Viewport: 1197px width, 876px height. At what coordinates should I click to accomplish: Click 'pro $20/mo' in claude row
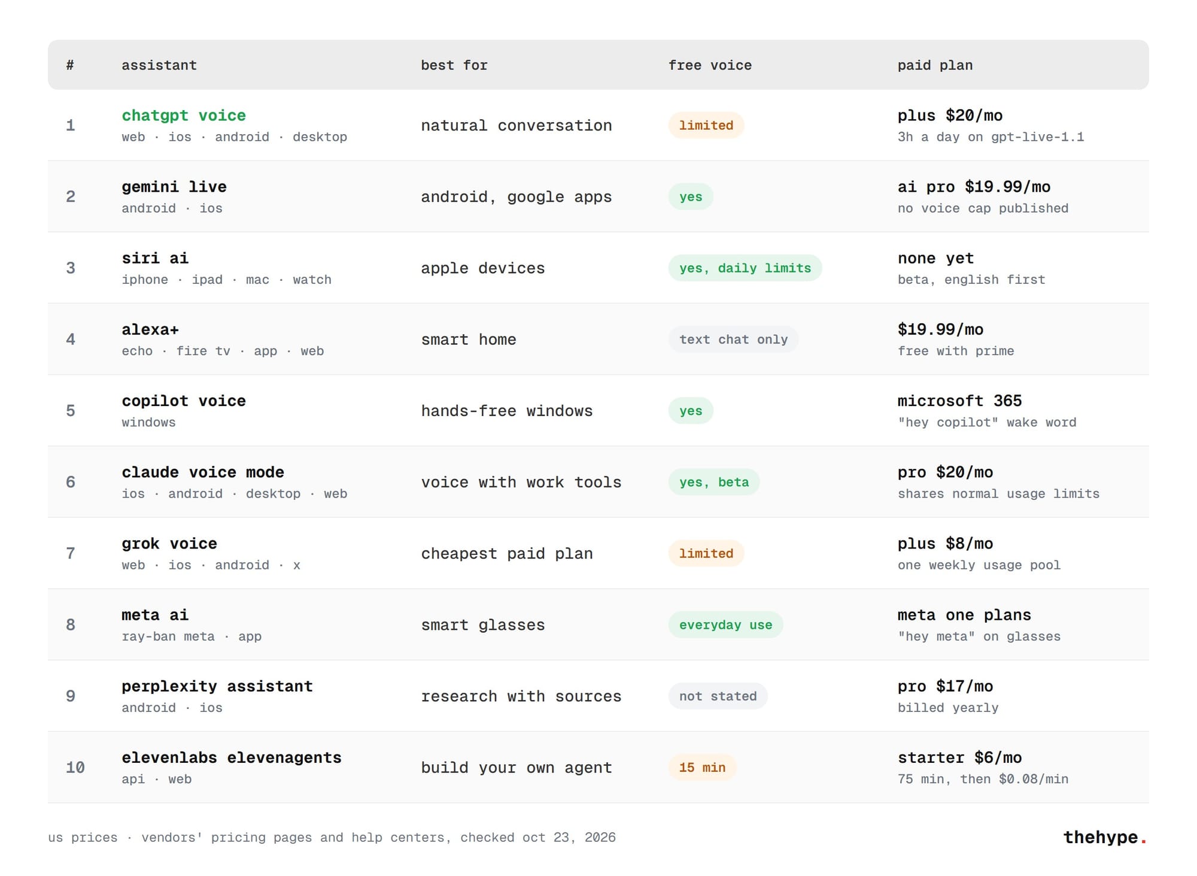[x=945, y=472]
